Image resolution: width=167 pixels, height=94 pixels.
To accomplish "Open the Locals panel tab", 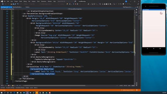I will tap(31, 88).
